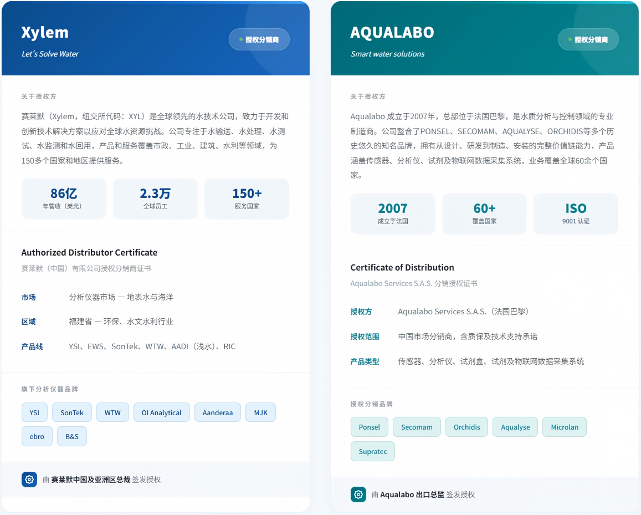Click 'Authorized Distributor Certificate' heading
The height and width of the screenshot is (515, 641).
(x=89, y=252)
